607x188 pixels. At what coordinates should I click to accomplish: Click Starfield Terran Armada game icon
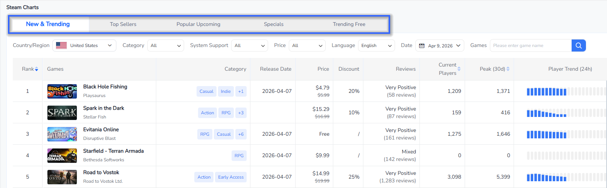click(62, 156)
